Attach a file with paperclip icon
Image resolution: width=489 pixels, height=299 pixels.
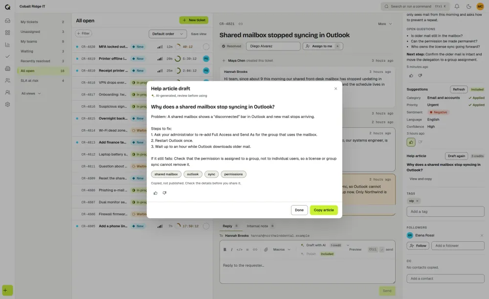click(x=266, y=250)
